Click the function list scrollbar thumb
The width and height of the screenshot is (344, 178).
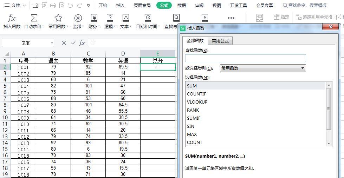[329, 109]
